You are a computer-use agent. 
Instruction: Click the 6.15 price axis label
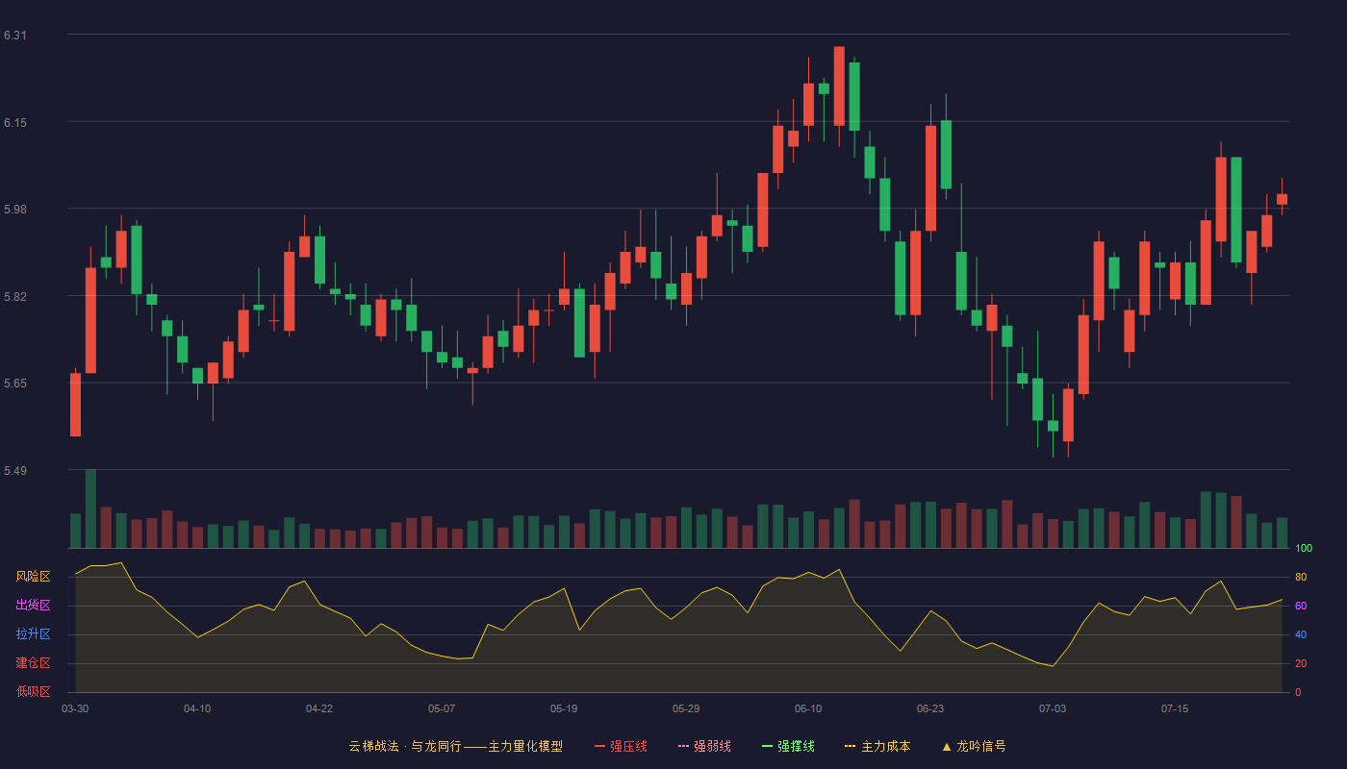pyautogui.click(x=15, y=122)
